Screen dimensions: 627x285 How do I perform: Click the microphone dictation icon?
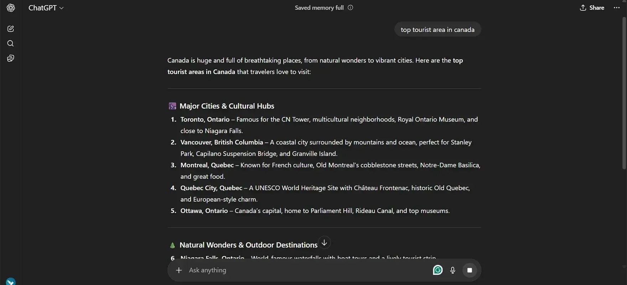tap(452, 270)
